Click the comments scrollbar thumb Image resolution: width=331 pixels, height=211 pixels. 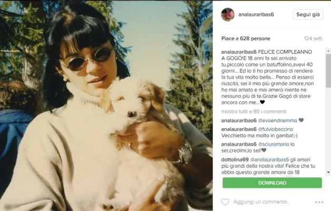point(328,71)
